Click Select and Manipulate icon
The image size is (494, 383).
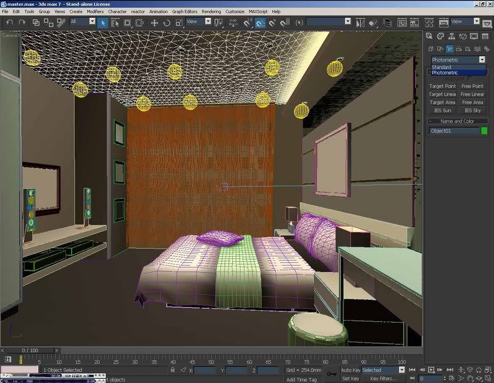click(233, 23)
